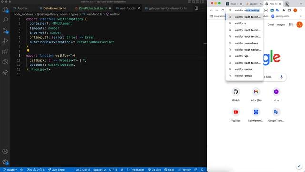Open the DatePicker.tsx editor tab
The width and height of the screenshot is (305, 172).
coord(52,8)
